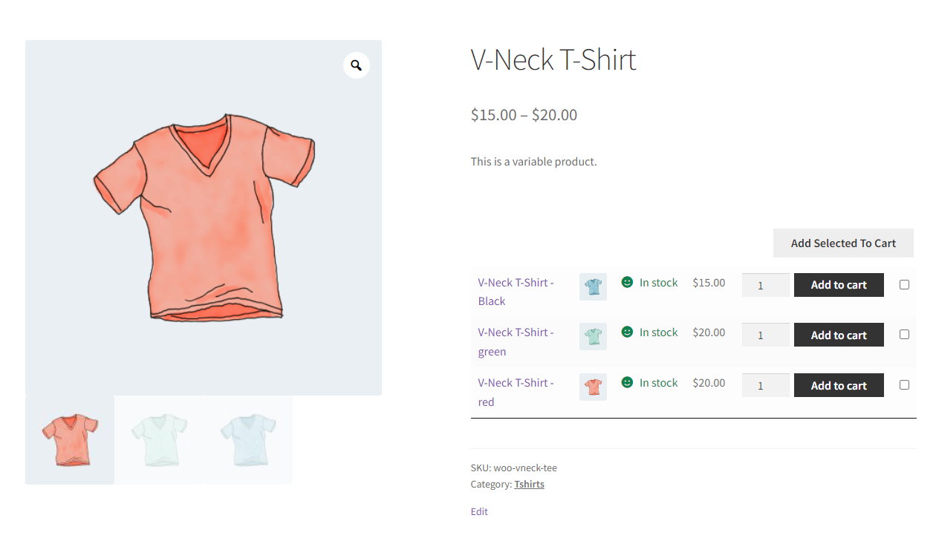Screen dimensions: 936x541
Task: Tick the checkbox for V-Neck T-Shirt Black
Action: pyautogui.click(x=904, y=284)
